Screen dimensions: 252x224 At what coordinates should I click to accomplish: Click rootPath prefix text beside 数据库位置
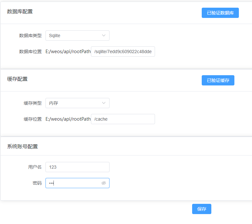pos(68,52)
